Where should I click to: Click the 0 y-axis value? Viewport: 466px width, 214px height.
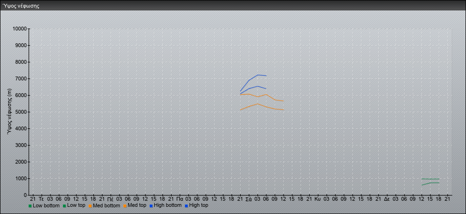click(x=26, y=195)
